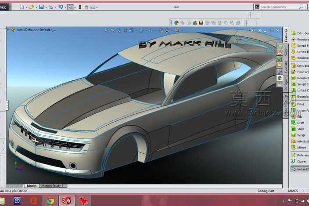The image size is (309, 206).
Task: Click the Save icon in top toolbar
Action: coord(41,7)
